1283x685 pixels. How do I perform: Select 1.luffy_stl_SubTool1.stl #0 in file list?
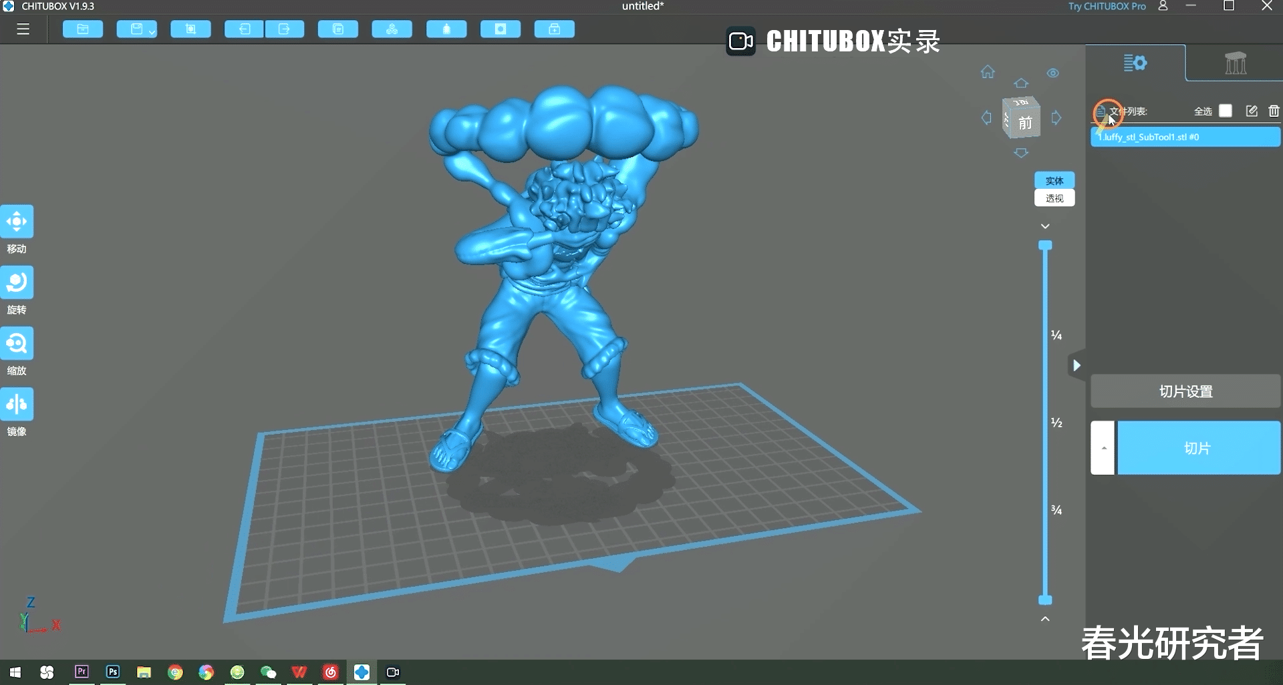click(1185, 137)
